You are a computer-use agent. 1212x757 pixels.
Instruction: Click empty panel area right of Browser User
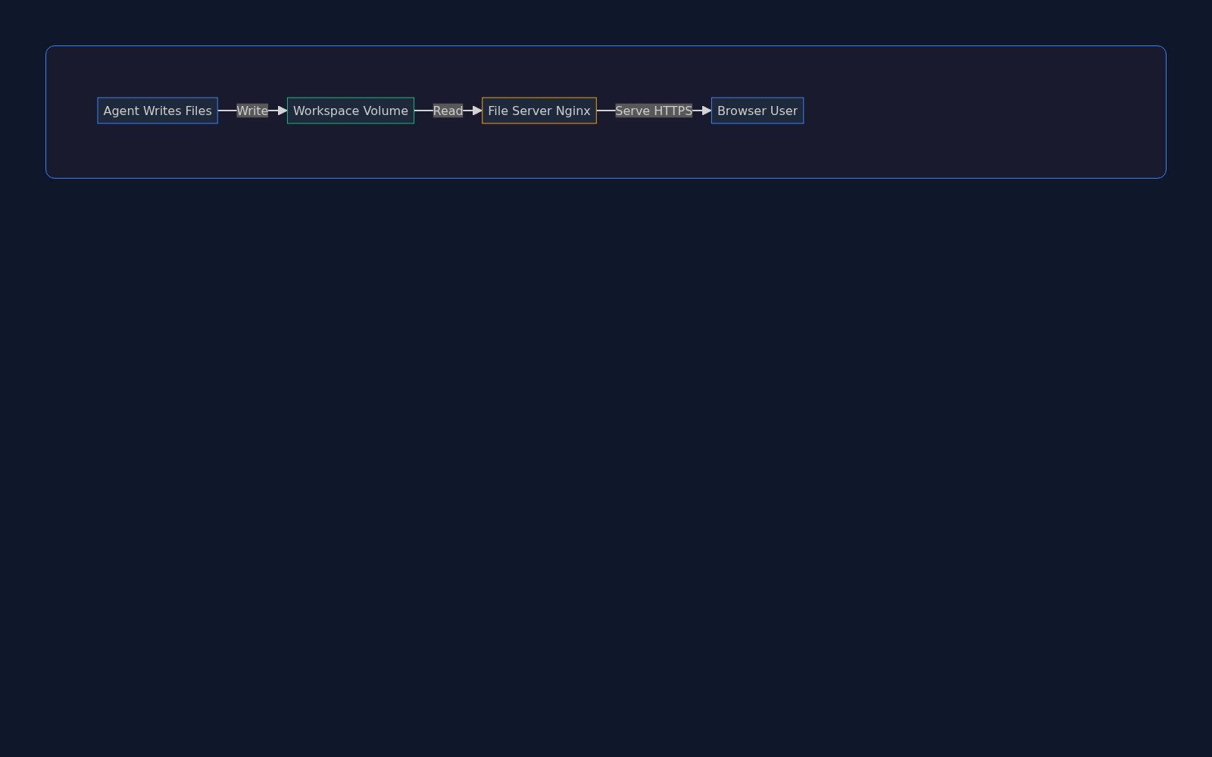[985, 111]
